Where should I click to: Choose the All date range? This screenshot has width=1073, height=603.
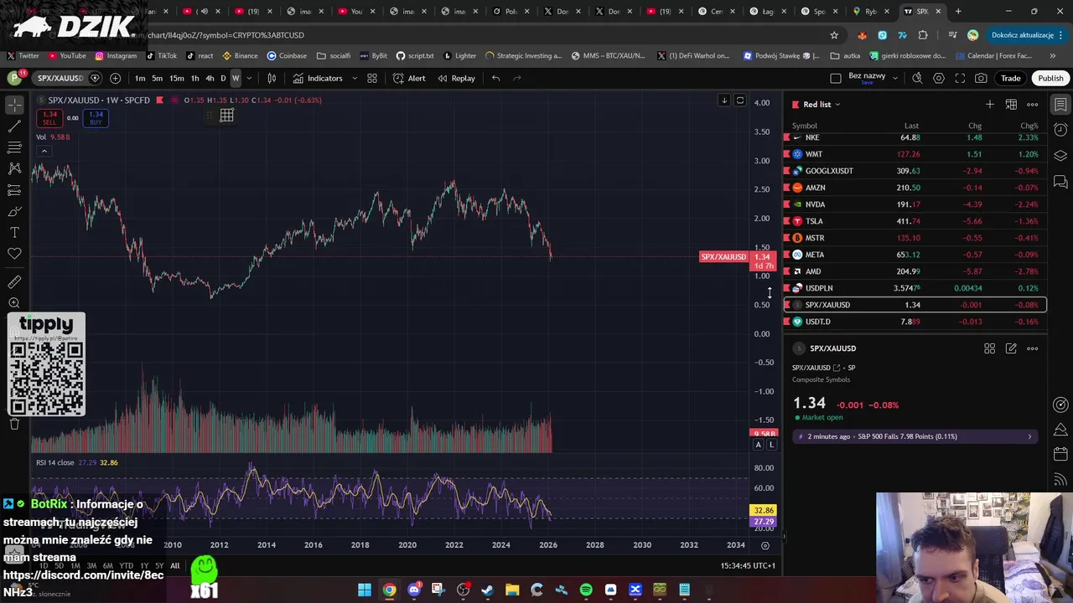click(x=175, y=565)
